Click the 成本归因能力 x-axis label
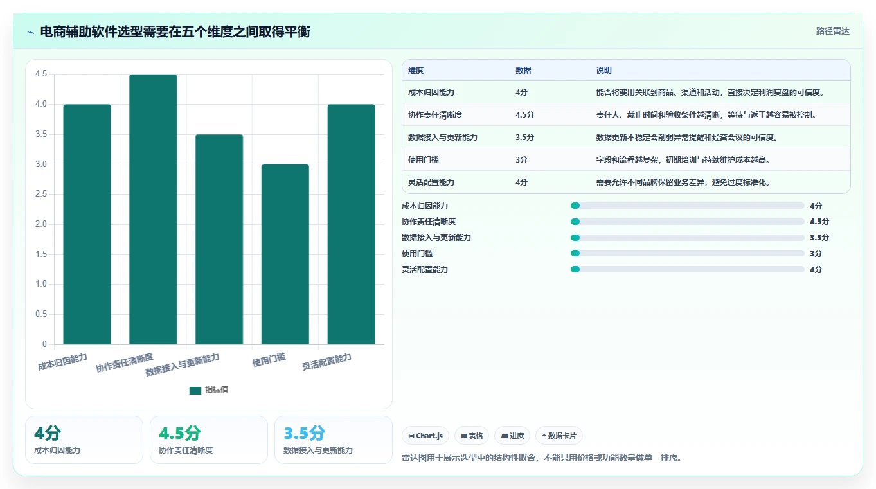 point(62,362)
